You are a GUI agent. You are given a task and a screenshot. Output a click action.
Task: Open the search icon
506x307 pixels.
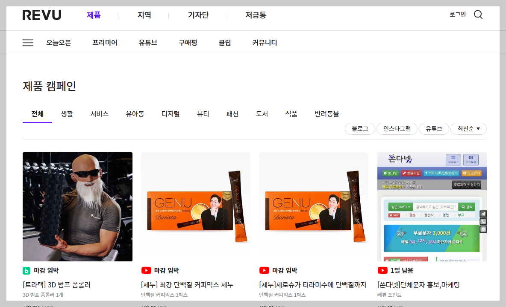click(478, 14)
